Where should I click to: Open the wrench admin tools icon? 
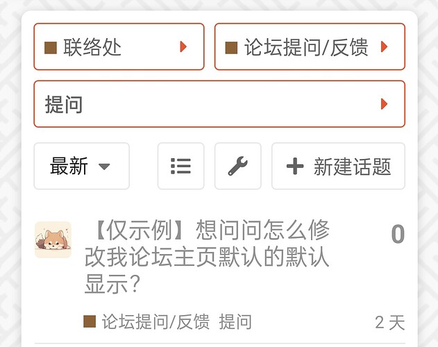coord(237,166)
